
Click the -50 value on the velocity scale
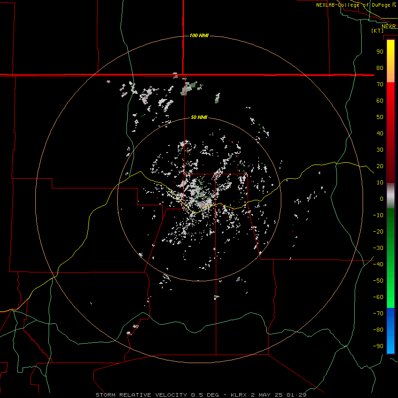[x=378, y=281]
